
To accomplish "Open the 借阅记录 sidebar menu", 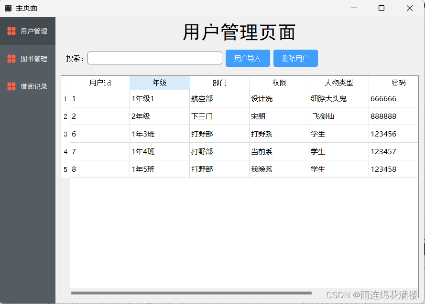I will point(28,86).
